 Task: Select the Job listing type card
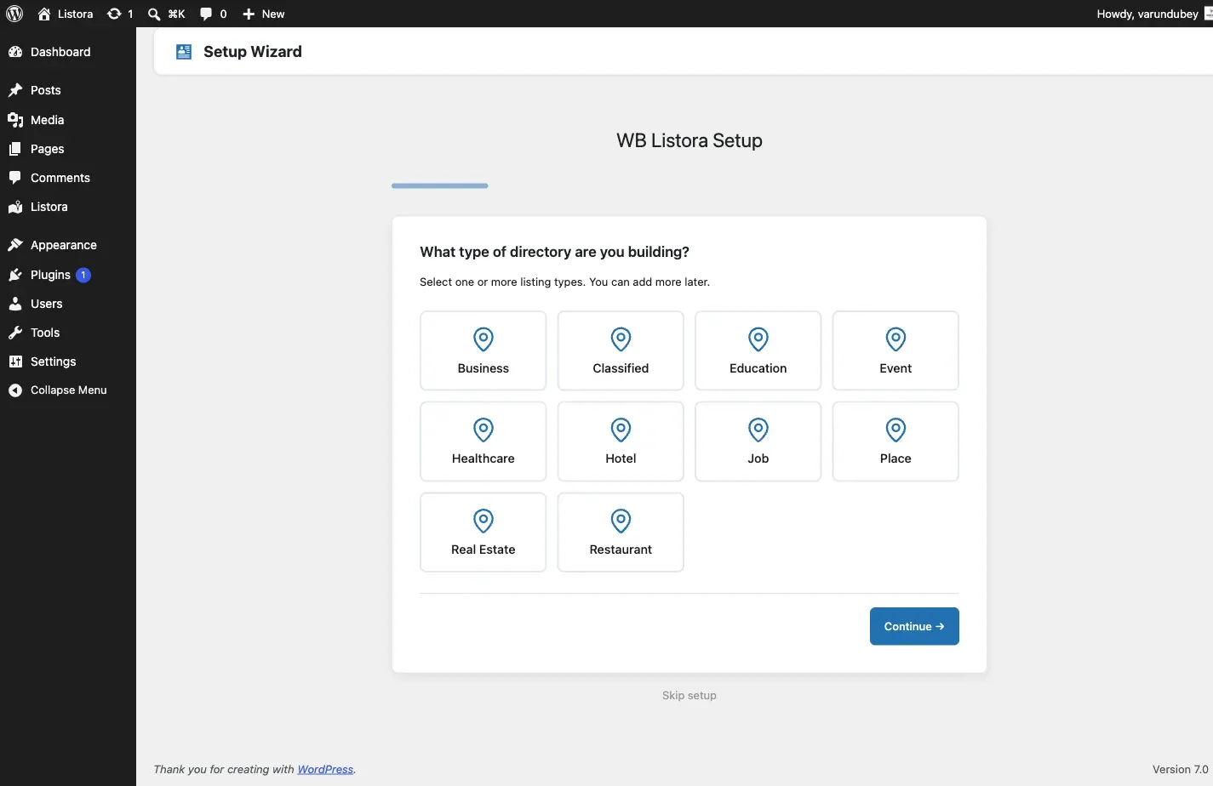(758, 441)
